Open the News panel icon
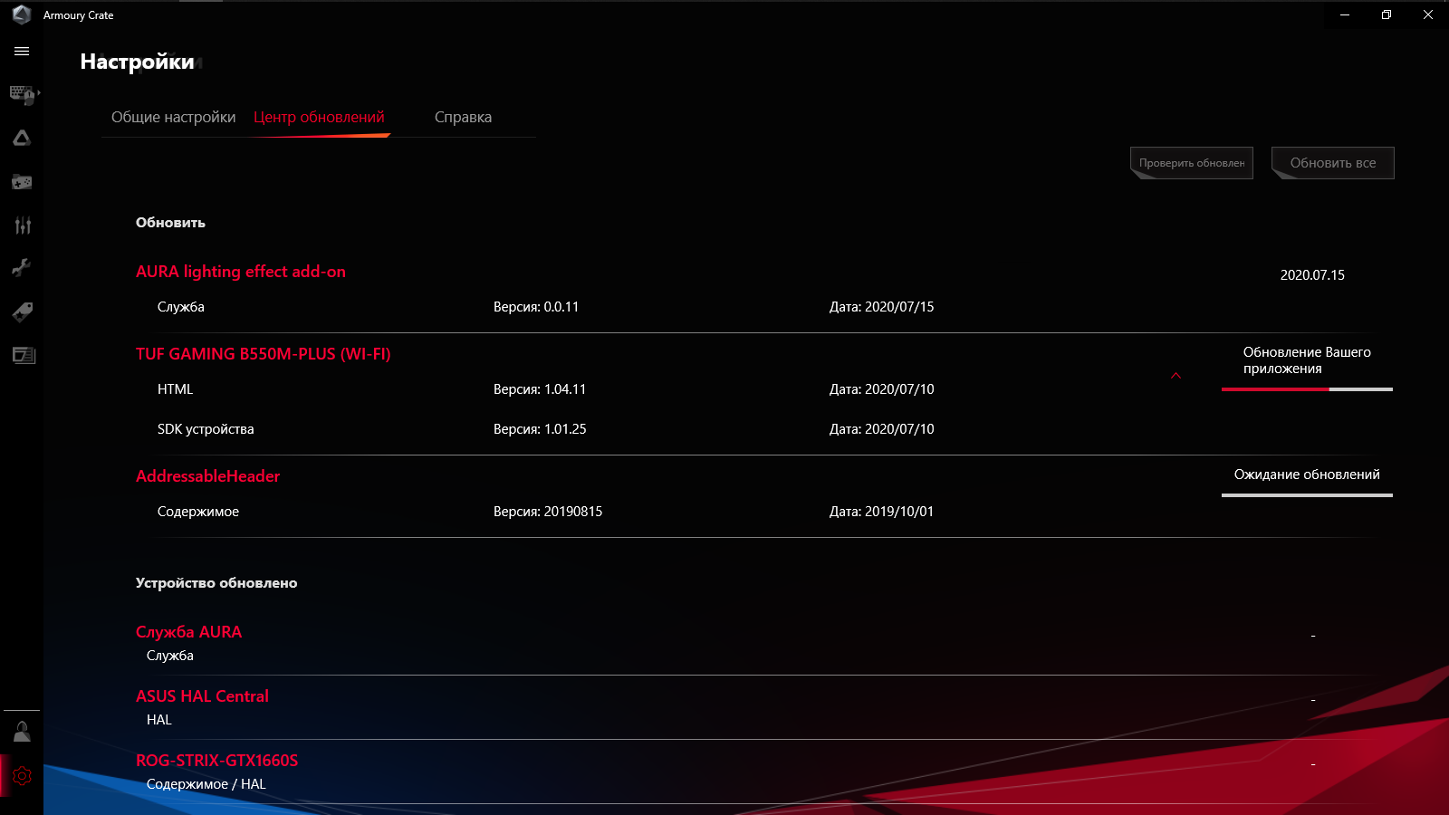 coord(24,355)
